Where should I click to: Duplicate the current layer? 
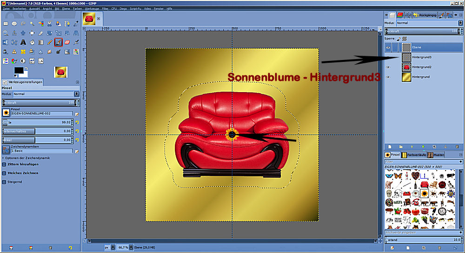coord(434,147)
